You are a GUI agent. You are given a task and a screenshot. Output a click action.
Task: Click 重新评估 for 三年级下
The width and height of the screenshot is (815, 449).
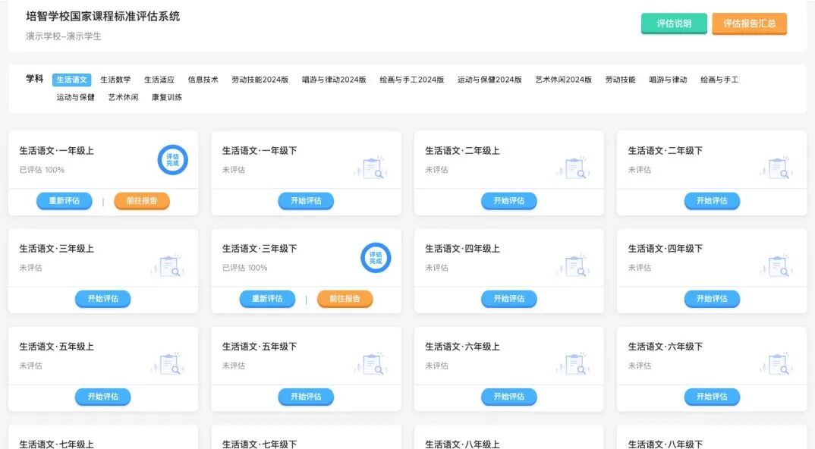pos(267,299)
